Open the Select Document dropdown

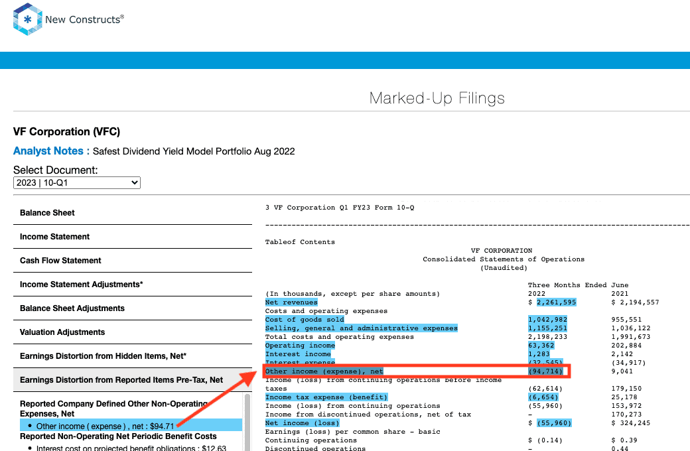click(77, 182)
